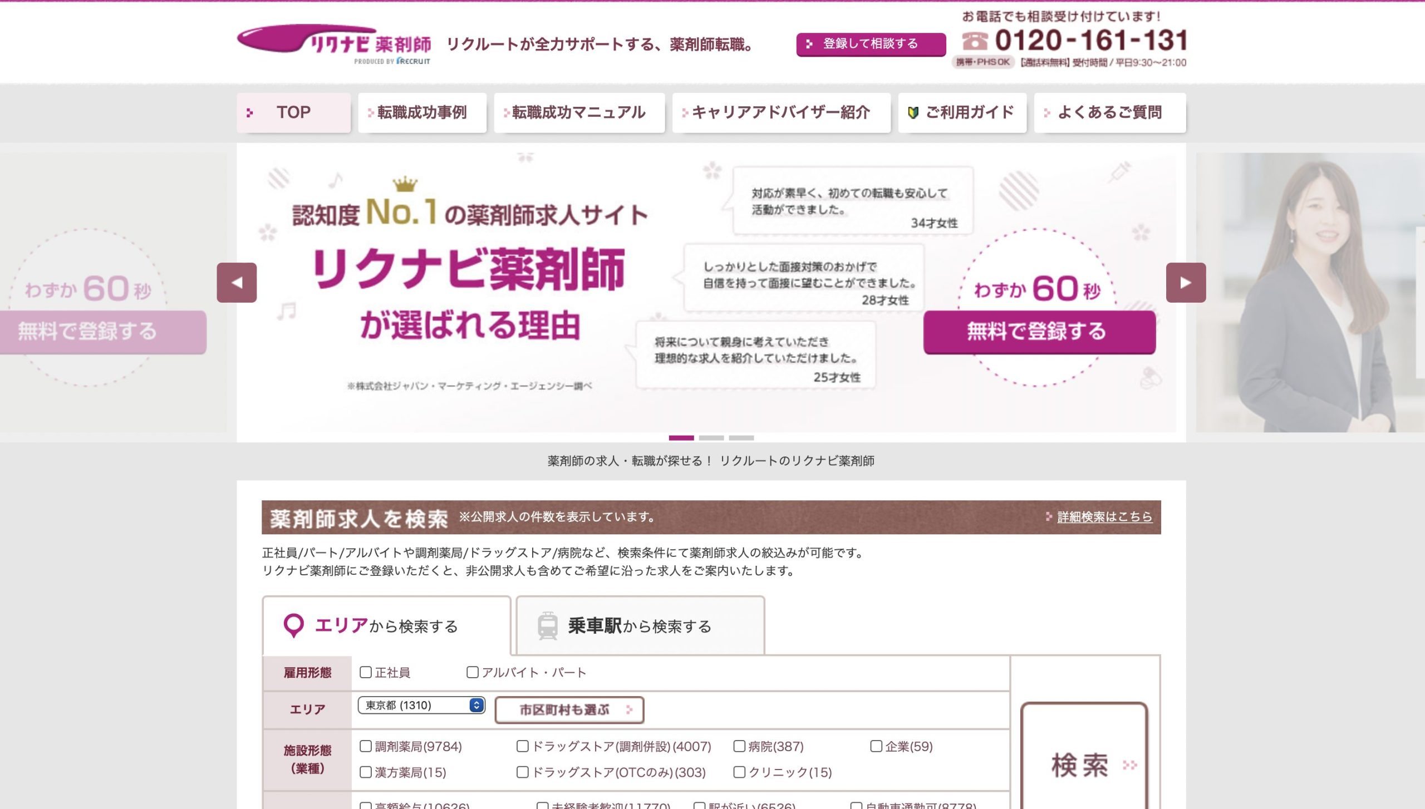Click faded 無料で登録する button on left slide

[103, 332]
